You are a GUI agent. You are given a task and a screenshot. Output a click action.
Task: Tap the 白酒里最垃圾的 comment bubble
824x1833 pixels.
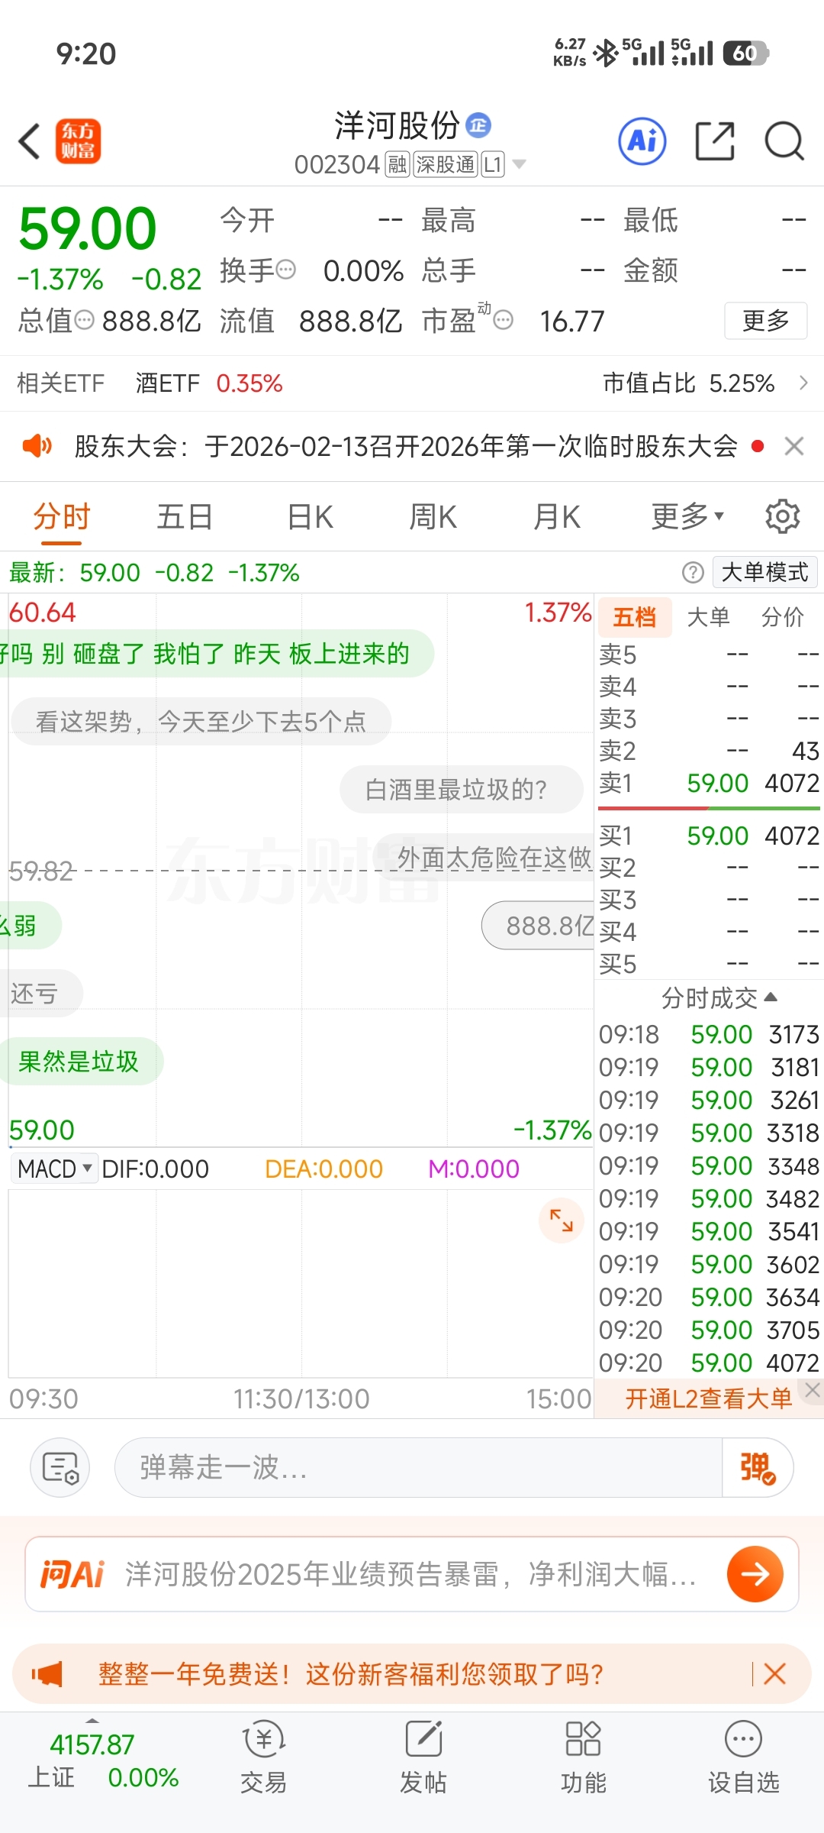tap(462, 789)
